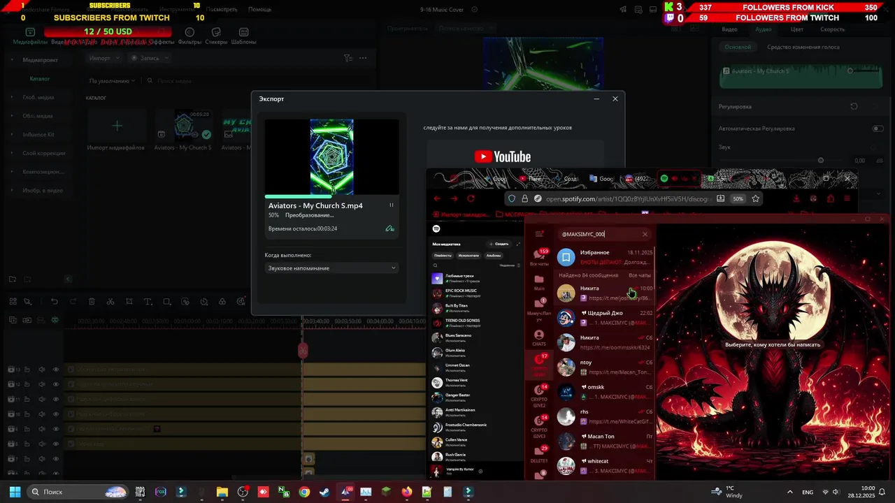Open the Запись dropdown in media panel

(150, 58)
